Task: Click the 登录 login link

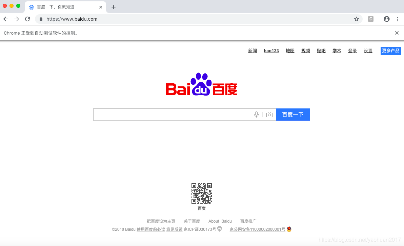Action: click(x=352, y=51)
